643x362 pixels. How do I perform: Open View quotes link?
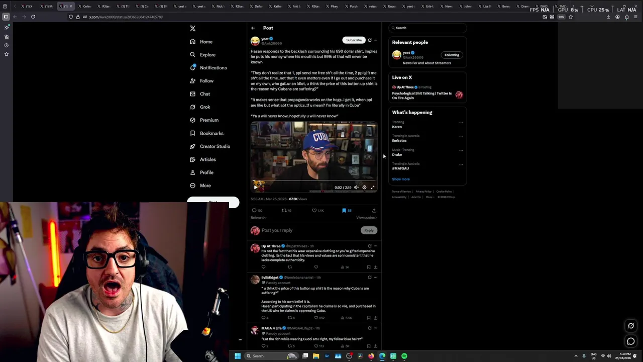pyautogui.click(x=366, y=218)
